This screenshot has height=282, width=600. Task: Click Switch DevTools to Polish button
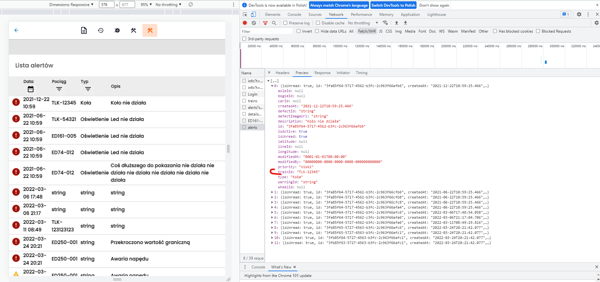(x=393, y=5)
